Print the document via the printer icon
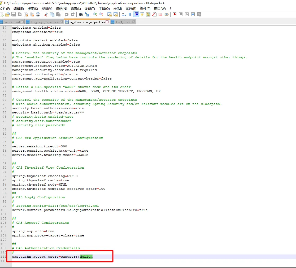 click(38, 14)
